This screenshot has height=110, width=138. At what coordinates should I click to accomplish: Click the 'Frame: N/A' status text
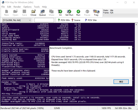[108, 13]
